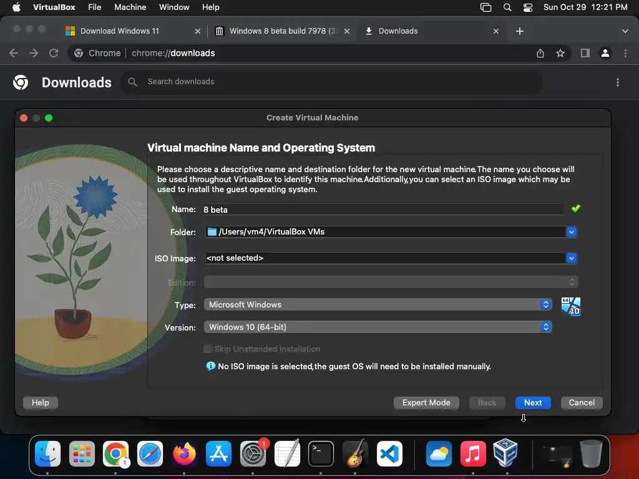
Task: Open the File menu
Action: pos(95,7)
